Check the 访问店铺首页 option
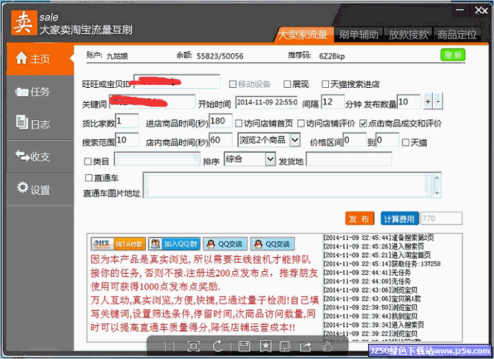494x359 pixels. 239,124
